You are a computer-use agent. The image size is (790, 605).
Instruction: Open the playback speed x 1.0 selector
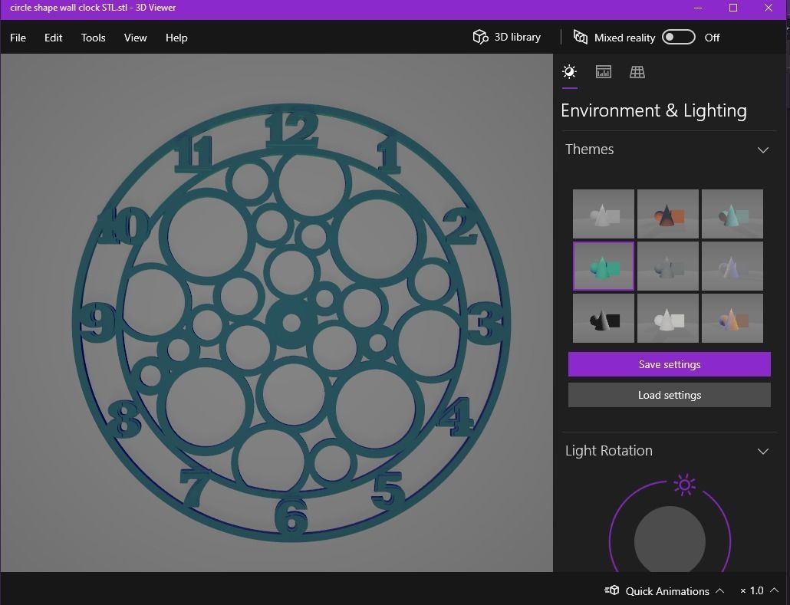pyautogui.click(x=755, y=590)
